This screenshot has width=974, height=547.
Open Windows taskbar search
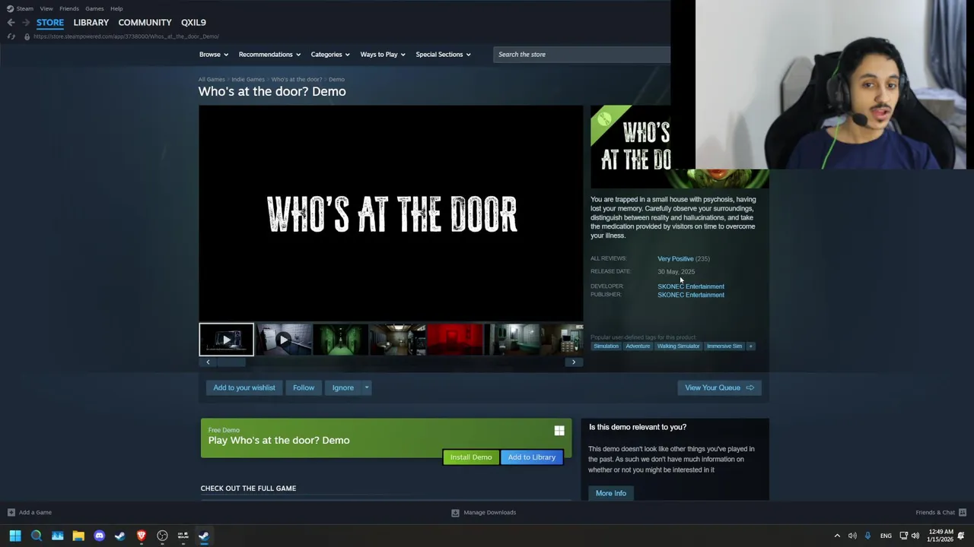point(36,536)
